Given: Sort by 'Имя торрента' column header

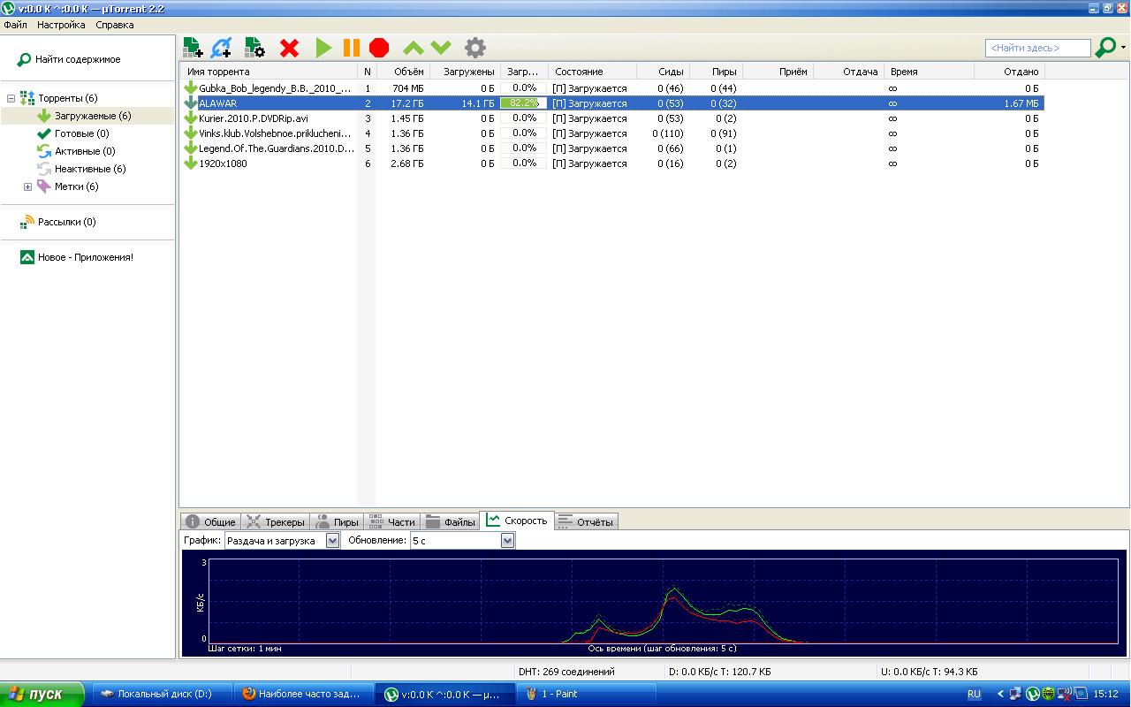Looking at the screenshot, I should click(269, 72).
